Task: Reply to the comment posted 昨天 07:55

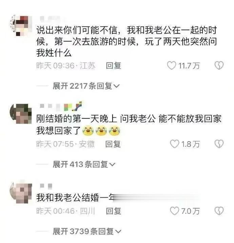Action: pyautogui.click(x=113, y=144)
